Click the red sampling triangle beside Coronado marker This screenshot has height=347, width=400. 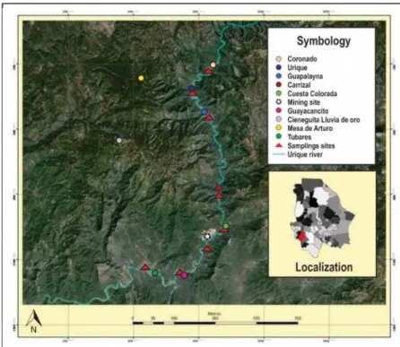209,71
